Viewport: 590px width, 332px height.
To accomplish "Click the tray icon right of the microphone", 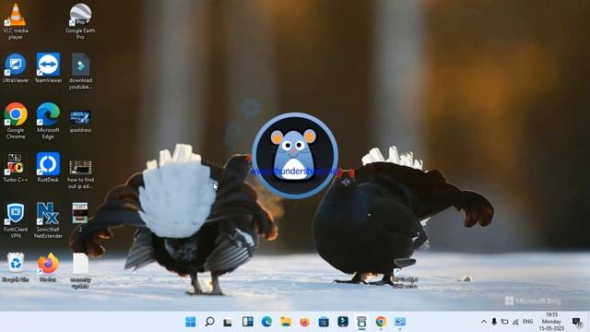I will pyautogui.click(x=504, y=322).
